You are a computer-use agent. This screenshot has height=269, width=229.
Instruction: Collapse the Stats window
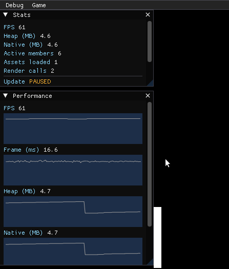(x=6, y=15)
